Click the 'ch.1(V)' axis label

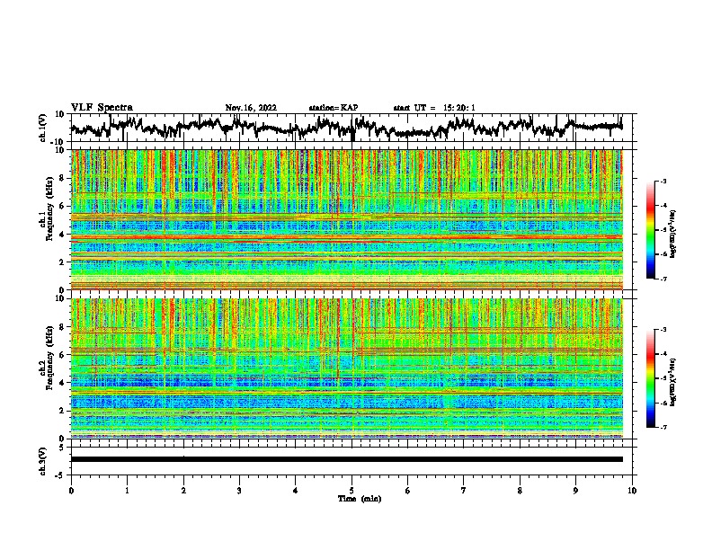coord(43,128)
